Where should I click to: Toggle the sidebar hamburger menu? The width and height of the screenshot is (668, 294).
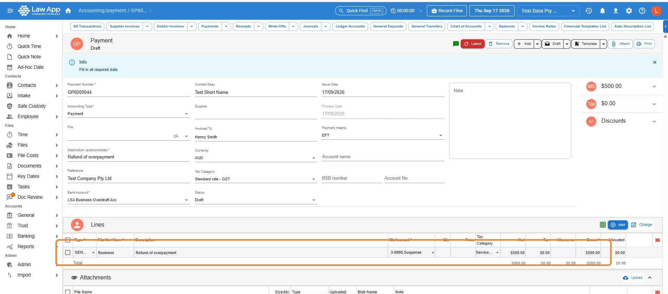[x=10, y=11]
